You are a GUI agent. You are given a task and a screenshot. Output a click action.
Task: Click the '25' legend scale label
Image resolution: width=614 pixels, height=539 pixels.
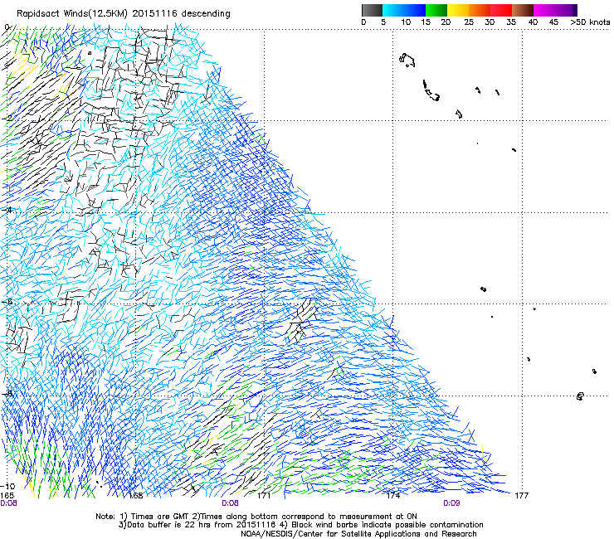(x=469, y=22)
